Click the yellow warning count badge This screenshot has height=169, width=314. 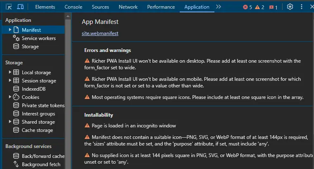[259, 7]
